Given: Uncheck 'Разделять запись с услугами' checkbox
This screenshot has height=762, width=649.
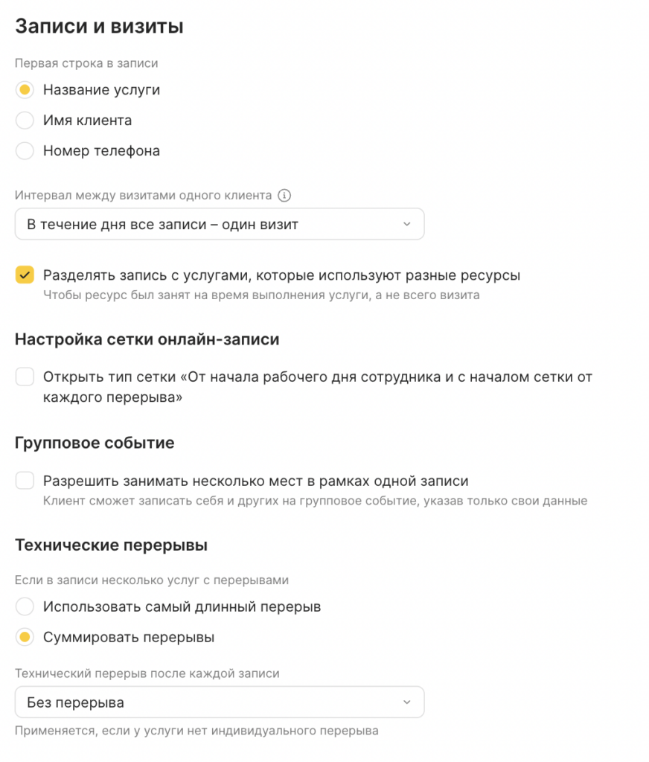Looking at the screenshot, I should [25, 275].
